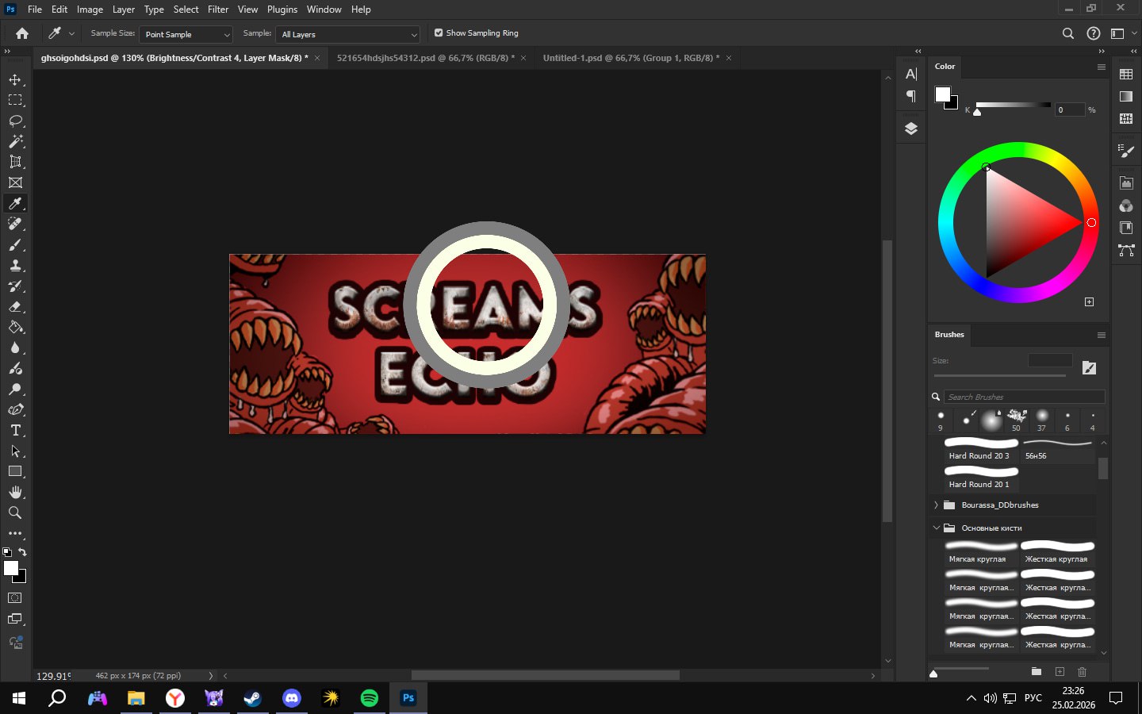Select the Zoom tool in toolbar
The height and width of the screenshot is (714, 1142).
(x=15, y=512)
